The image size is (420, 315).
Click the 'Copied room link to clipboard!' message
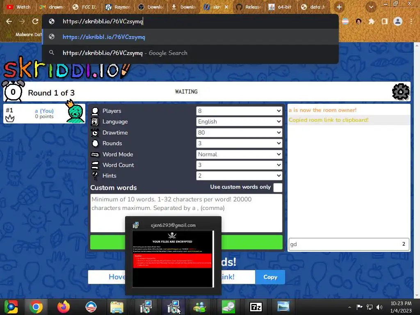[329, 120]
